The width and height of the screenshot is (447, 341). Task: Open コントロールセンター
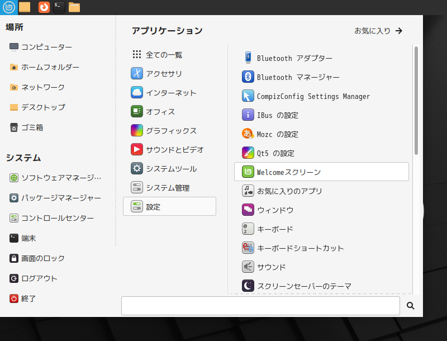51,218
